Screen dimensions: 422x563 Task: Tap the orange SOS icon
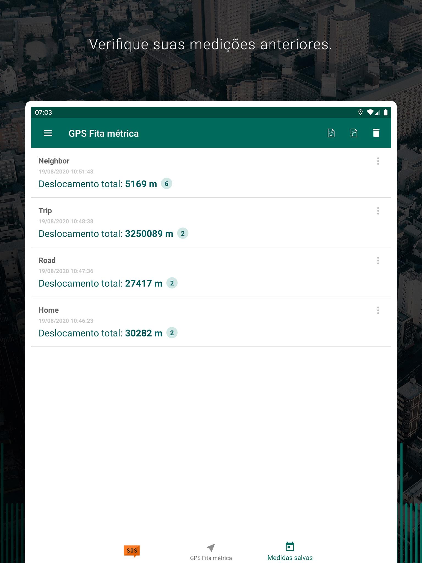132,551
